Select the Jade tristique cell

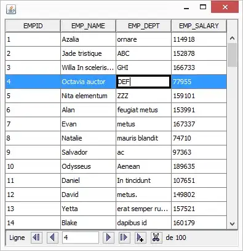88,53
